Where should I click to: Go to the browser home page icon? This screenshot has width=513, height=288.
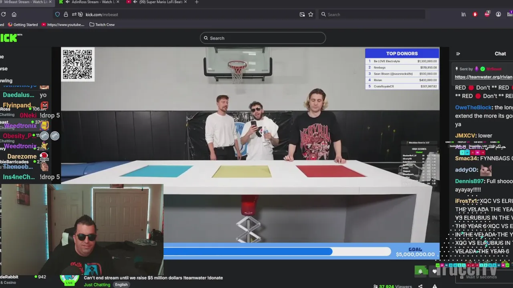point(14,14)
